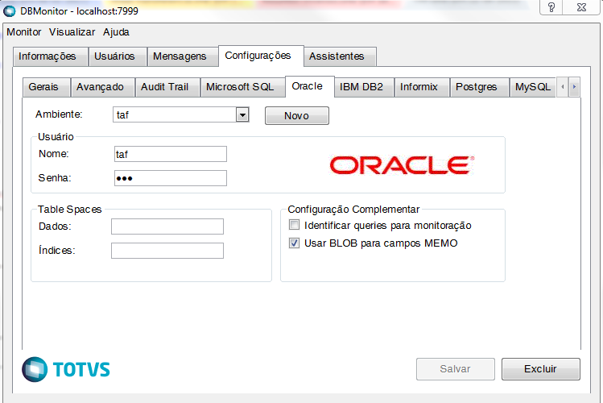Open the Gerais settings tab
603x403 pixels.
(47, 87)
